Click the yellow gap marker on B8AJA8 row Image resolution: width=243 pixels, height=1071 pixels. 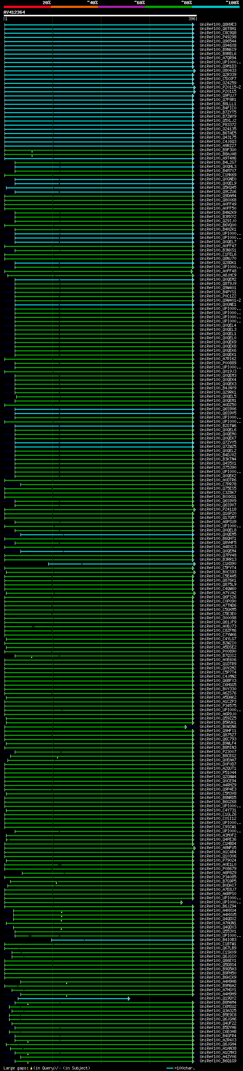[x=32, y=155]
